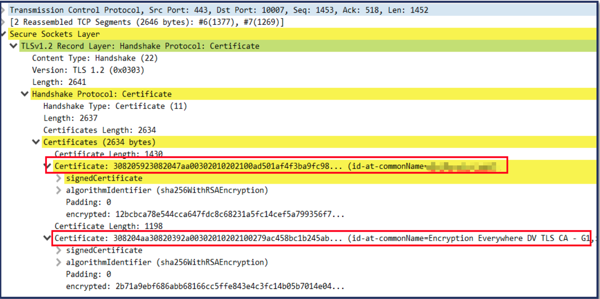Select Handshake Type: Certificate (11) row
This screenshot has width=600, height=299.
(x=115, y=106)
